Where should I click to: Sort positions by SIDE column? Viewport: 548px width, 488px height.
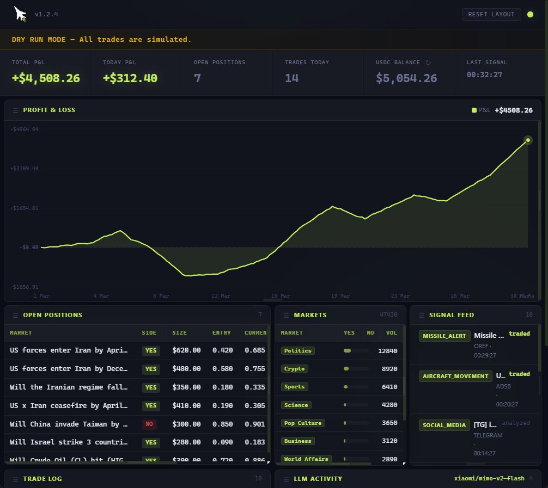[x=149, y=332]
